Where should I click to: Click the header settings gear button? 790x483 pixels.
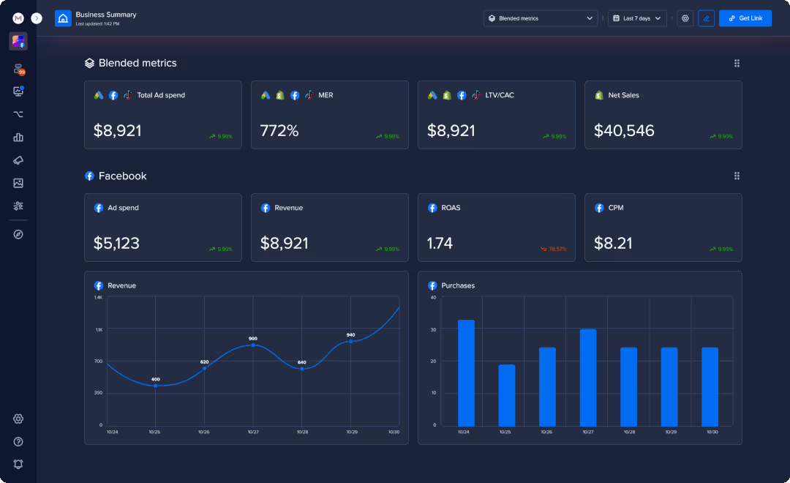click(x=685, y=18)
